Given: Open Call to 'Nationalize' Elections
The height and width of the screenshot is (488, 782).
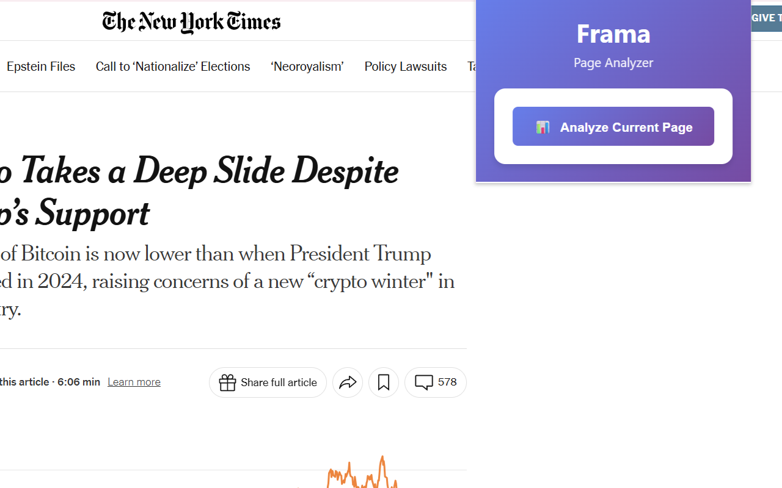Looking at the screenshot, I should 172,66.
